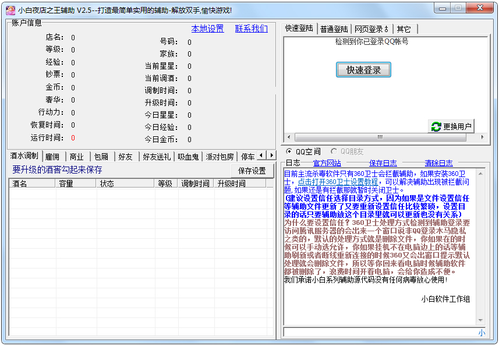Image resolution: width=499 pixels, height=346 pixels.
Task: Select the QQ朋友 radio button
Action: [334, 151]
